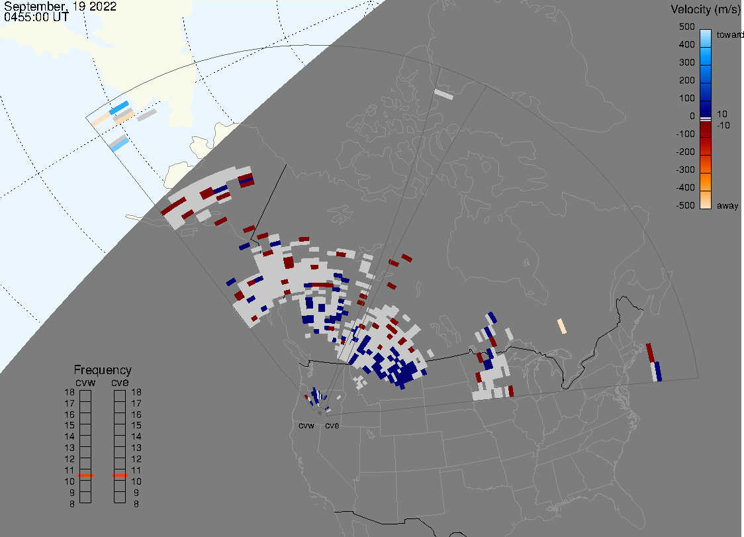
Task: Click the date text "September, 19 2022"
Action: 60,7
